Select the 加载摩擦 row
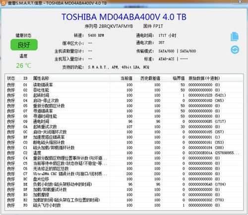The image size is (248, 215). coord(124,195)
